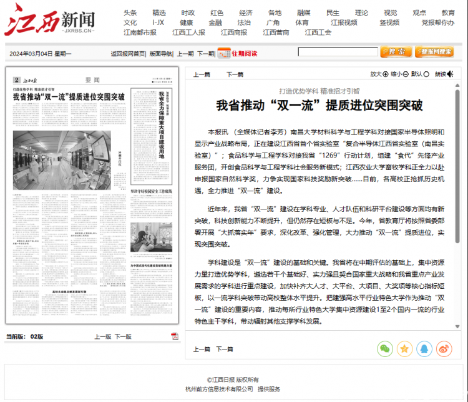This screenshot has height=402, width=468.
Task: Click 上一篇 below the article
Action: point(202,349)
